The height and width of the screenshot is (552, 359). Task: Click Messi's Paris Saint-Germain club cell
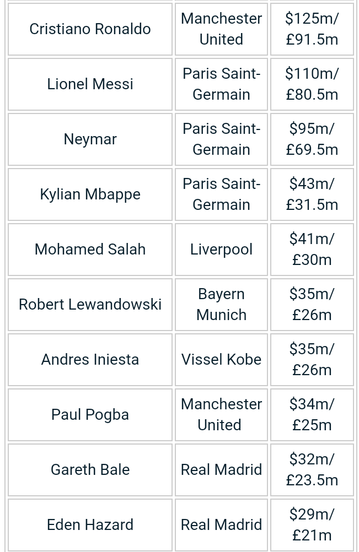(221, 84)
